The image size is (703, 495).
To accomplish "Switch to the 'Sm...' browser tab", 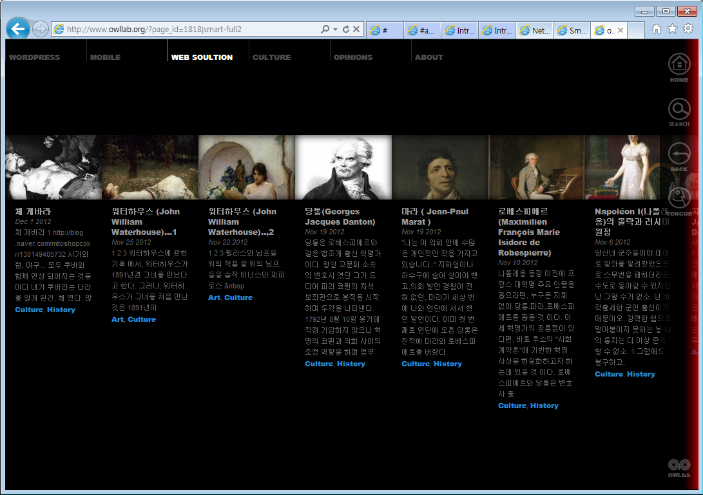I will 572,30.
